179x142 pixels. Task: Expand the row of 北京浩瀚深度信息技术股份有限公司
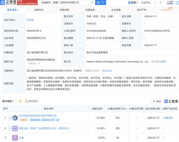[x=10, y=118]
